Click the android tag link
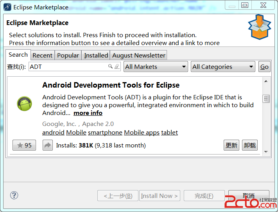This screenshot has height=212, width=278. [53, 133]
